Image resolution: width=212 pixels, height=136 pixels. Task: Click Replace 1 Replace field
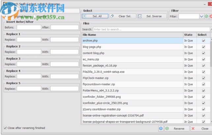click(x=29, y=40)
